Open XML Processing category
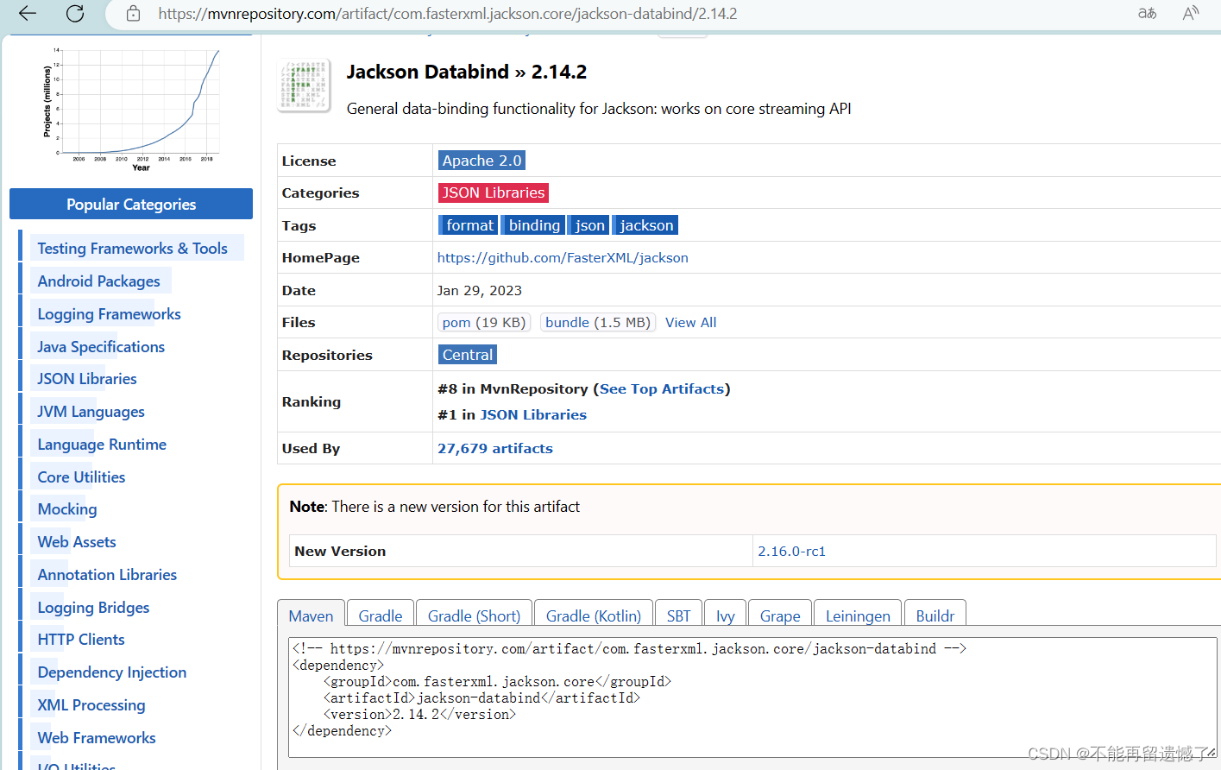 [x=91, y=705]
